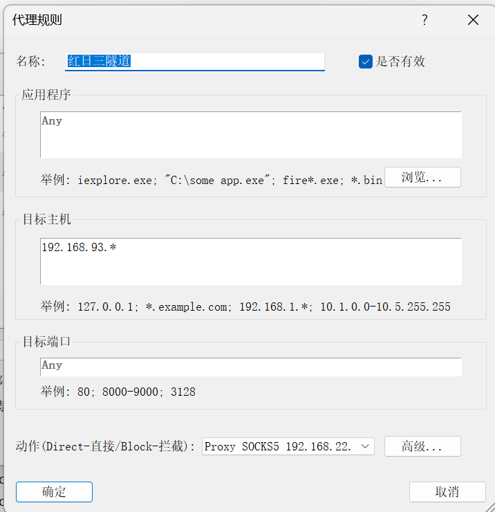
Task: Click inside the 应用程序 Any text box
Action: click(250, 135)
